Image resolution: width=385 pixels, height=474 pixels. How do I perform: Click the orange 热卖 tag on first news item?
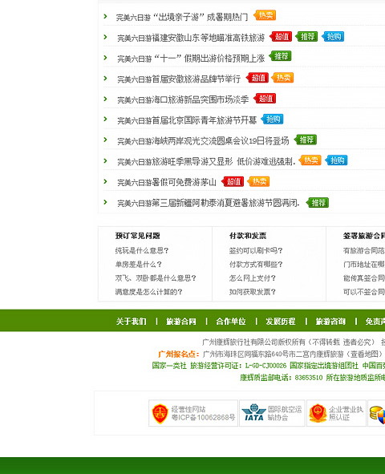pos(265,15)
